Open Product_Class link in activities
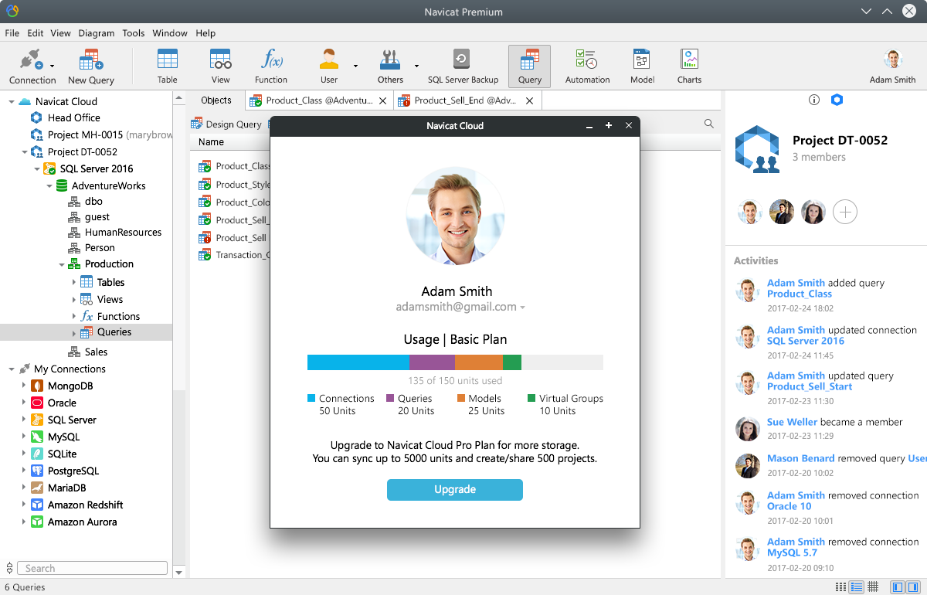The image size is (927, 595). click(x=799, y=294)
